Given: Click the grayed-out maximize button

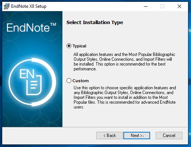Looking at the screenshot, I should pyautogui.click(x=162, y=6).
